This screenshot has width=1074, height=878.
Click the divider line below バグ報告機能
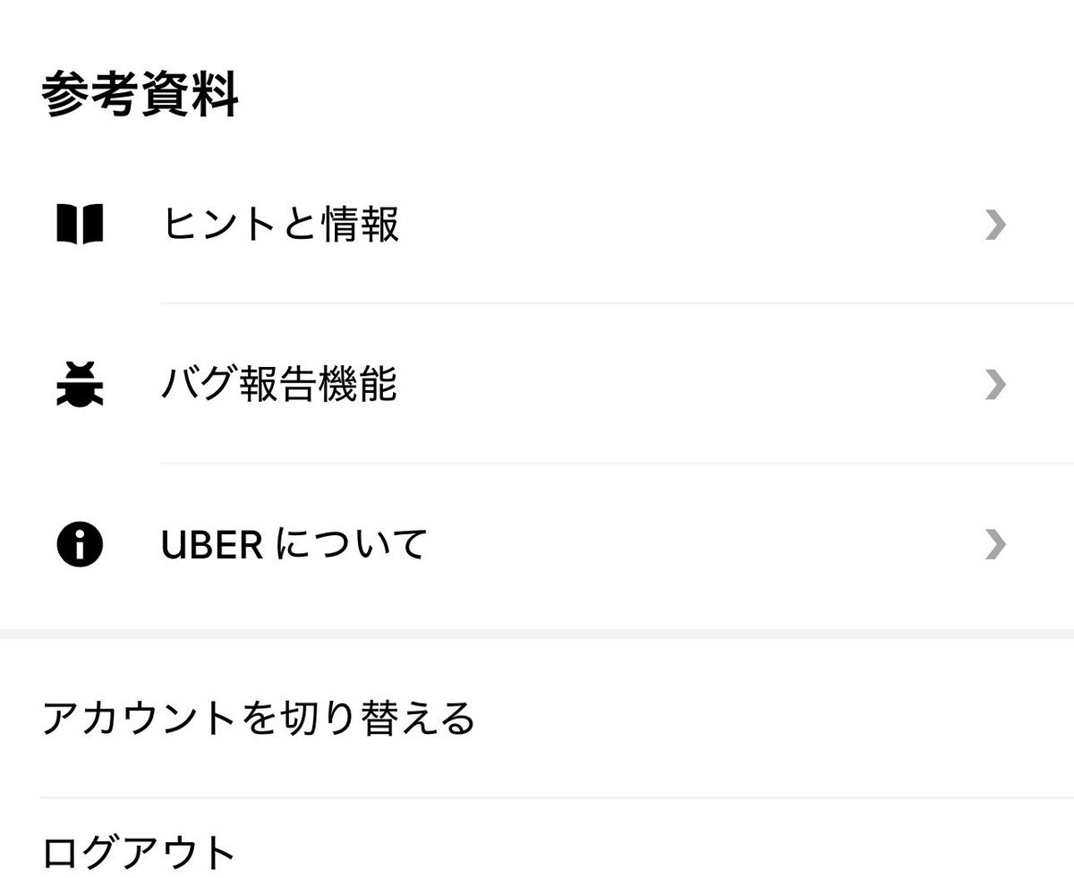[x=616, y=463]
